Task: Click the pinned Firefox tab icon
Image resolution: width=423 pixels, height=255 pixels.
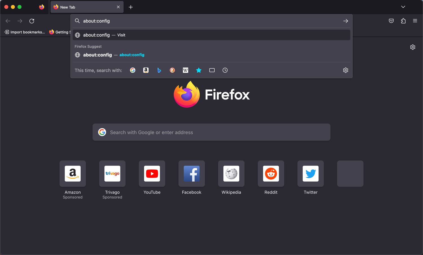Action: pyautogui.click(x=42, y=7)
